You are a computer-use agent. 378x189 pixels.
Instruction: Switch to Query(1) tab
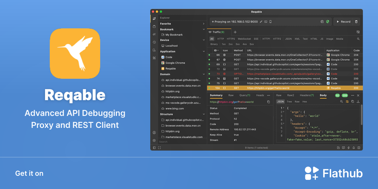click(245, 95)
